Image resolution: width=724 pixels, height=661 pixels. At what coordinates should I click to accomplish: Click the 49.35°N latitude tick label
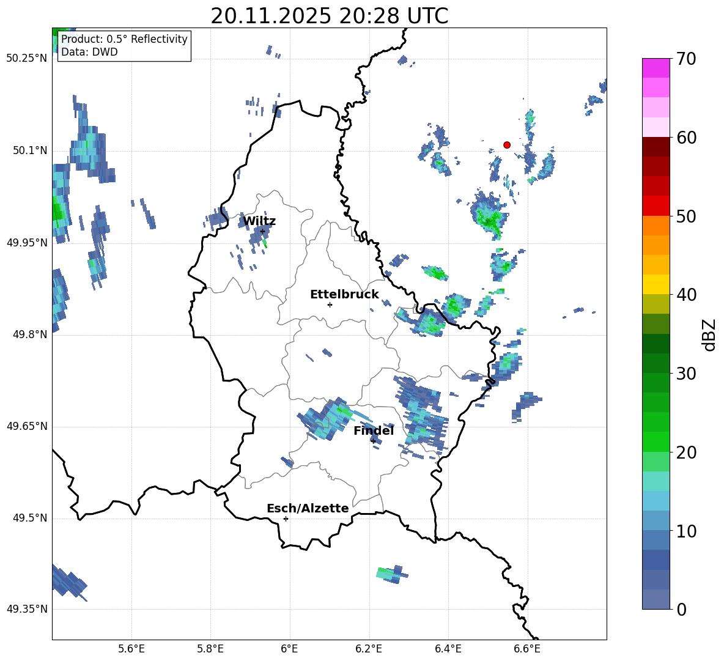26,609
